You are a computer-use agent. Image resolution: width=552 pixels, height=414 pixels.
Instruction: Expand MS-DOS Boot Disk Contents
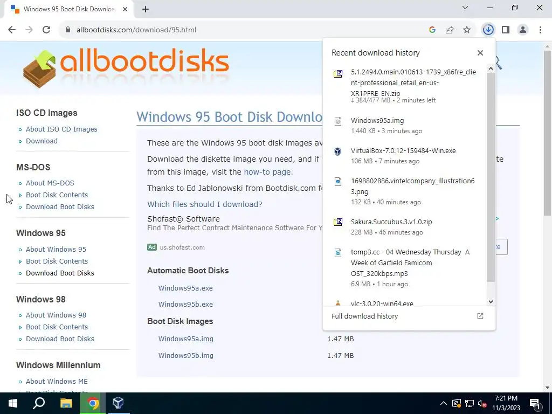coord(57,195)
